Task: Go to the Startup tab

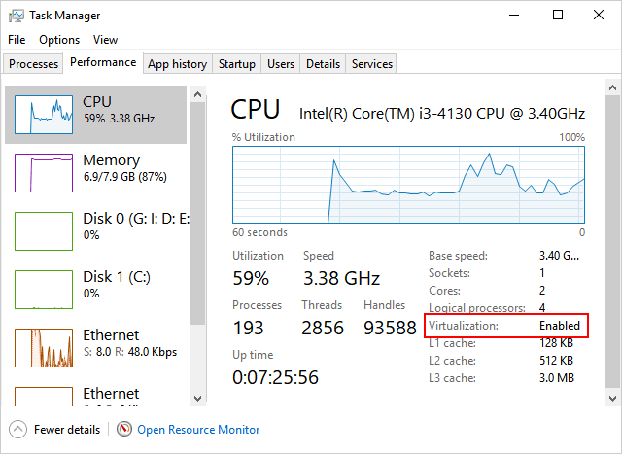Action: [237, 64]
